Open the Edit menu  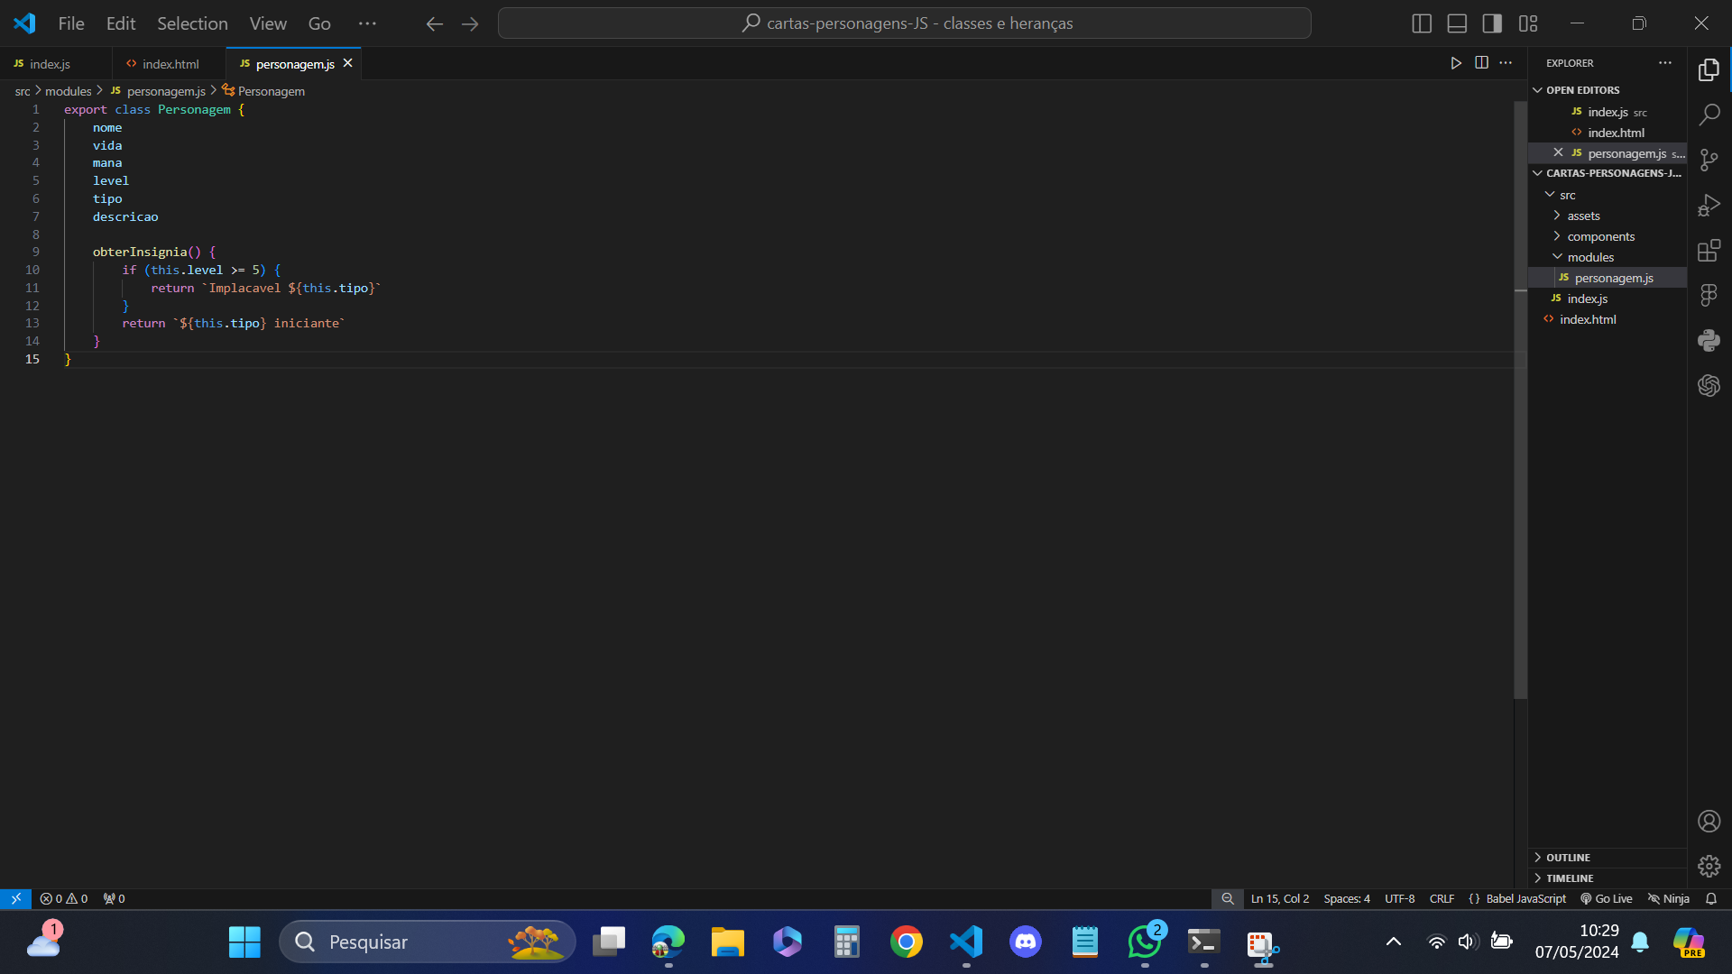[x=121, y=23]
